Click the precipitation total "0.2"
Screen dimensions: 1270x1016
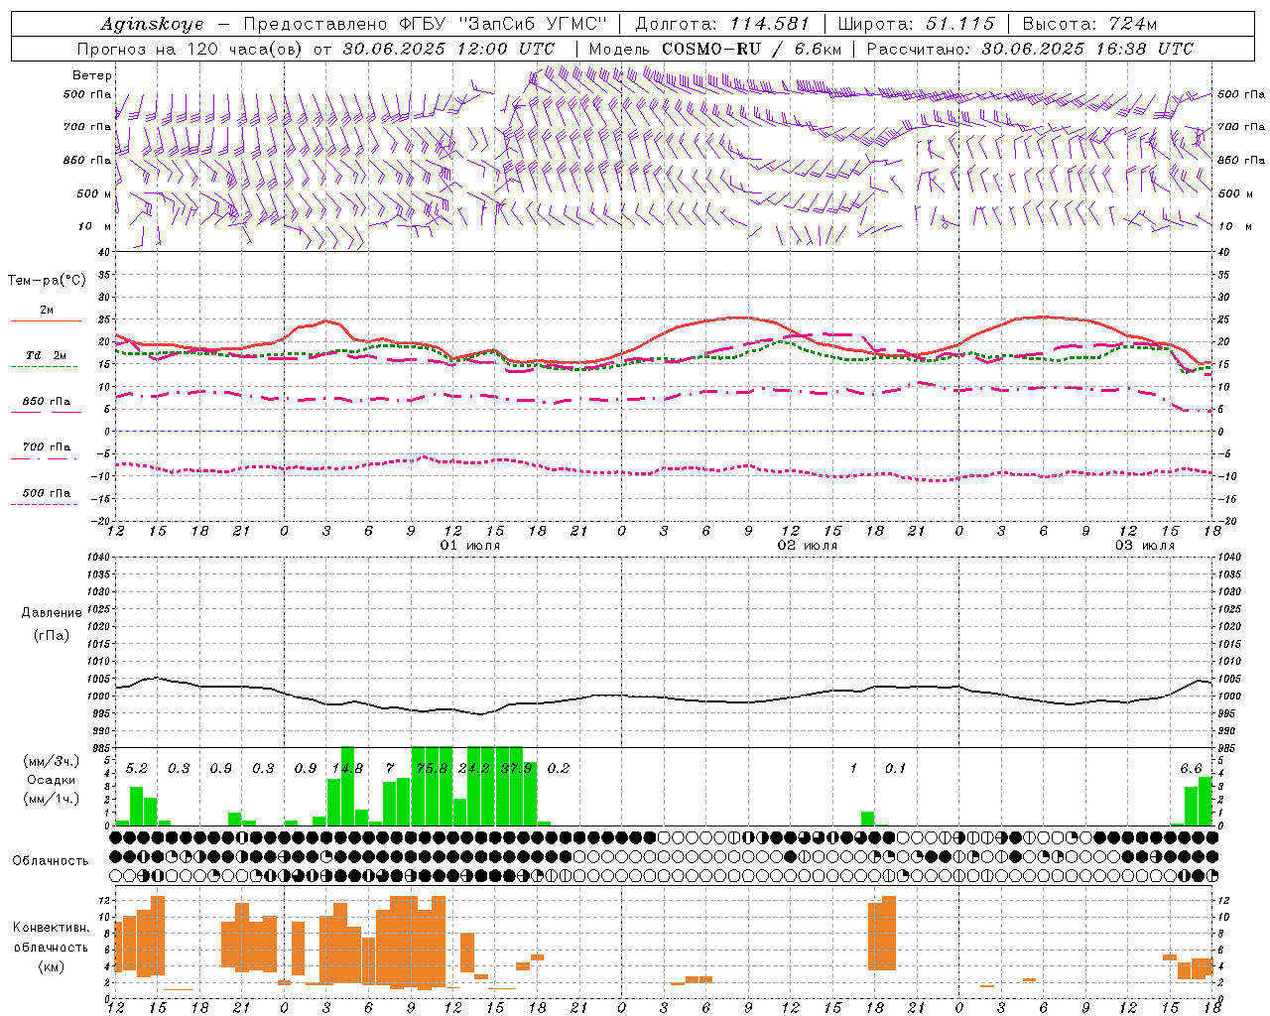[559, 768]
